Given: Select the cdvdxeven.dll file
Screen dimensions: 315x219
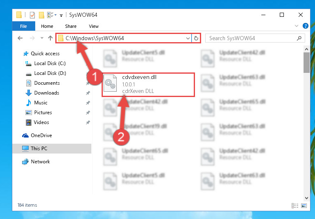Looking at the screenshot, I should [148, 85].
